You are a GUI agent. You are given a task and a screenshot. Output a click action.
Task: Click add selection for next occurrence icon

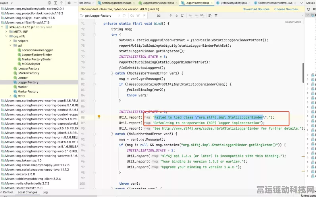point(190,16)
